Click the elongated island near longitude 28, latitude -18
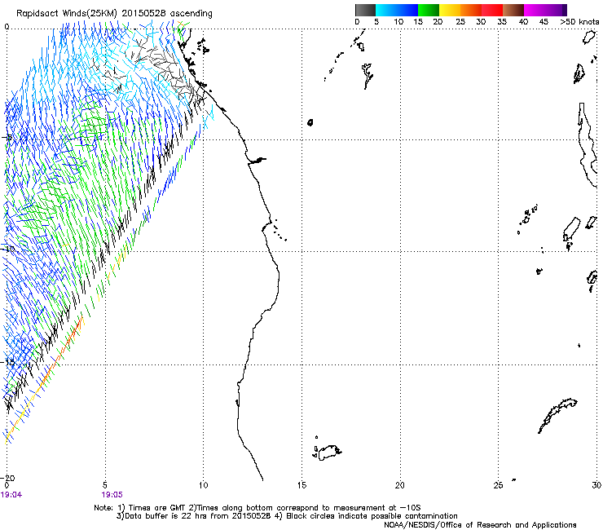The width and height of the screenshot is (603, 530). [x=557, y=415]
